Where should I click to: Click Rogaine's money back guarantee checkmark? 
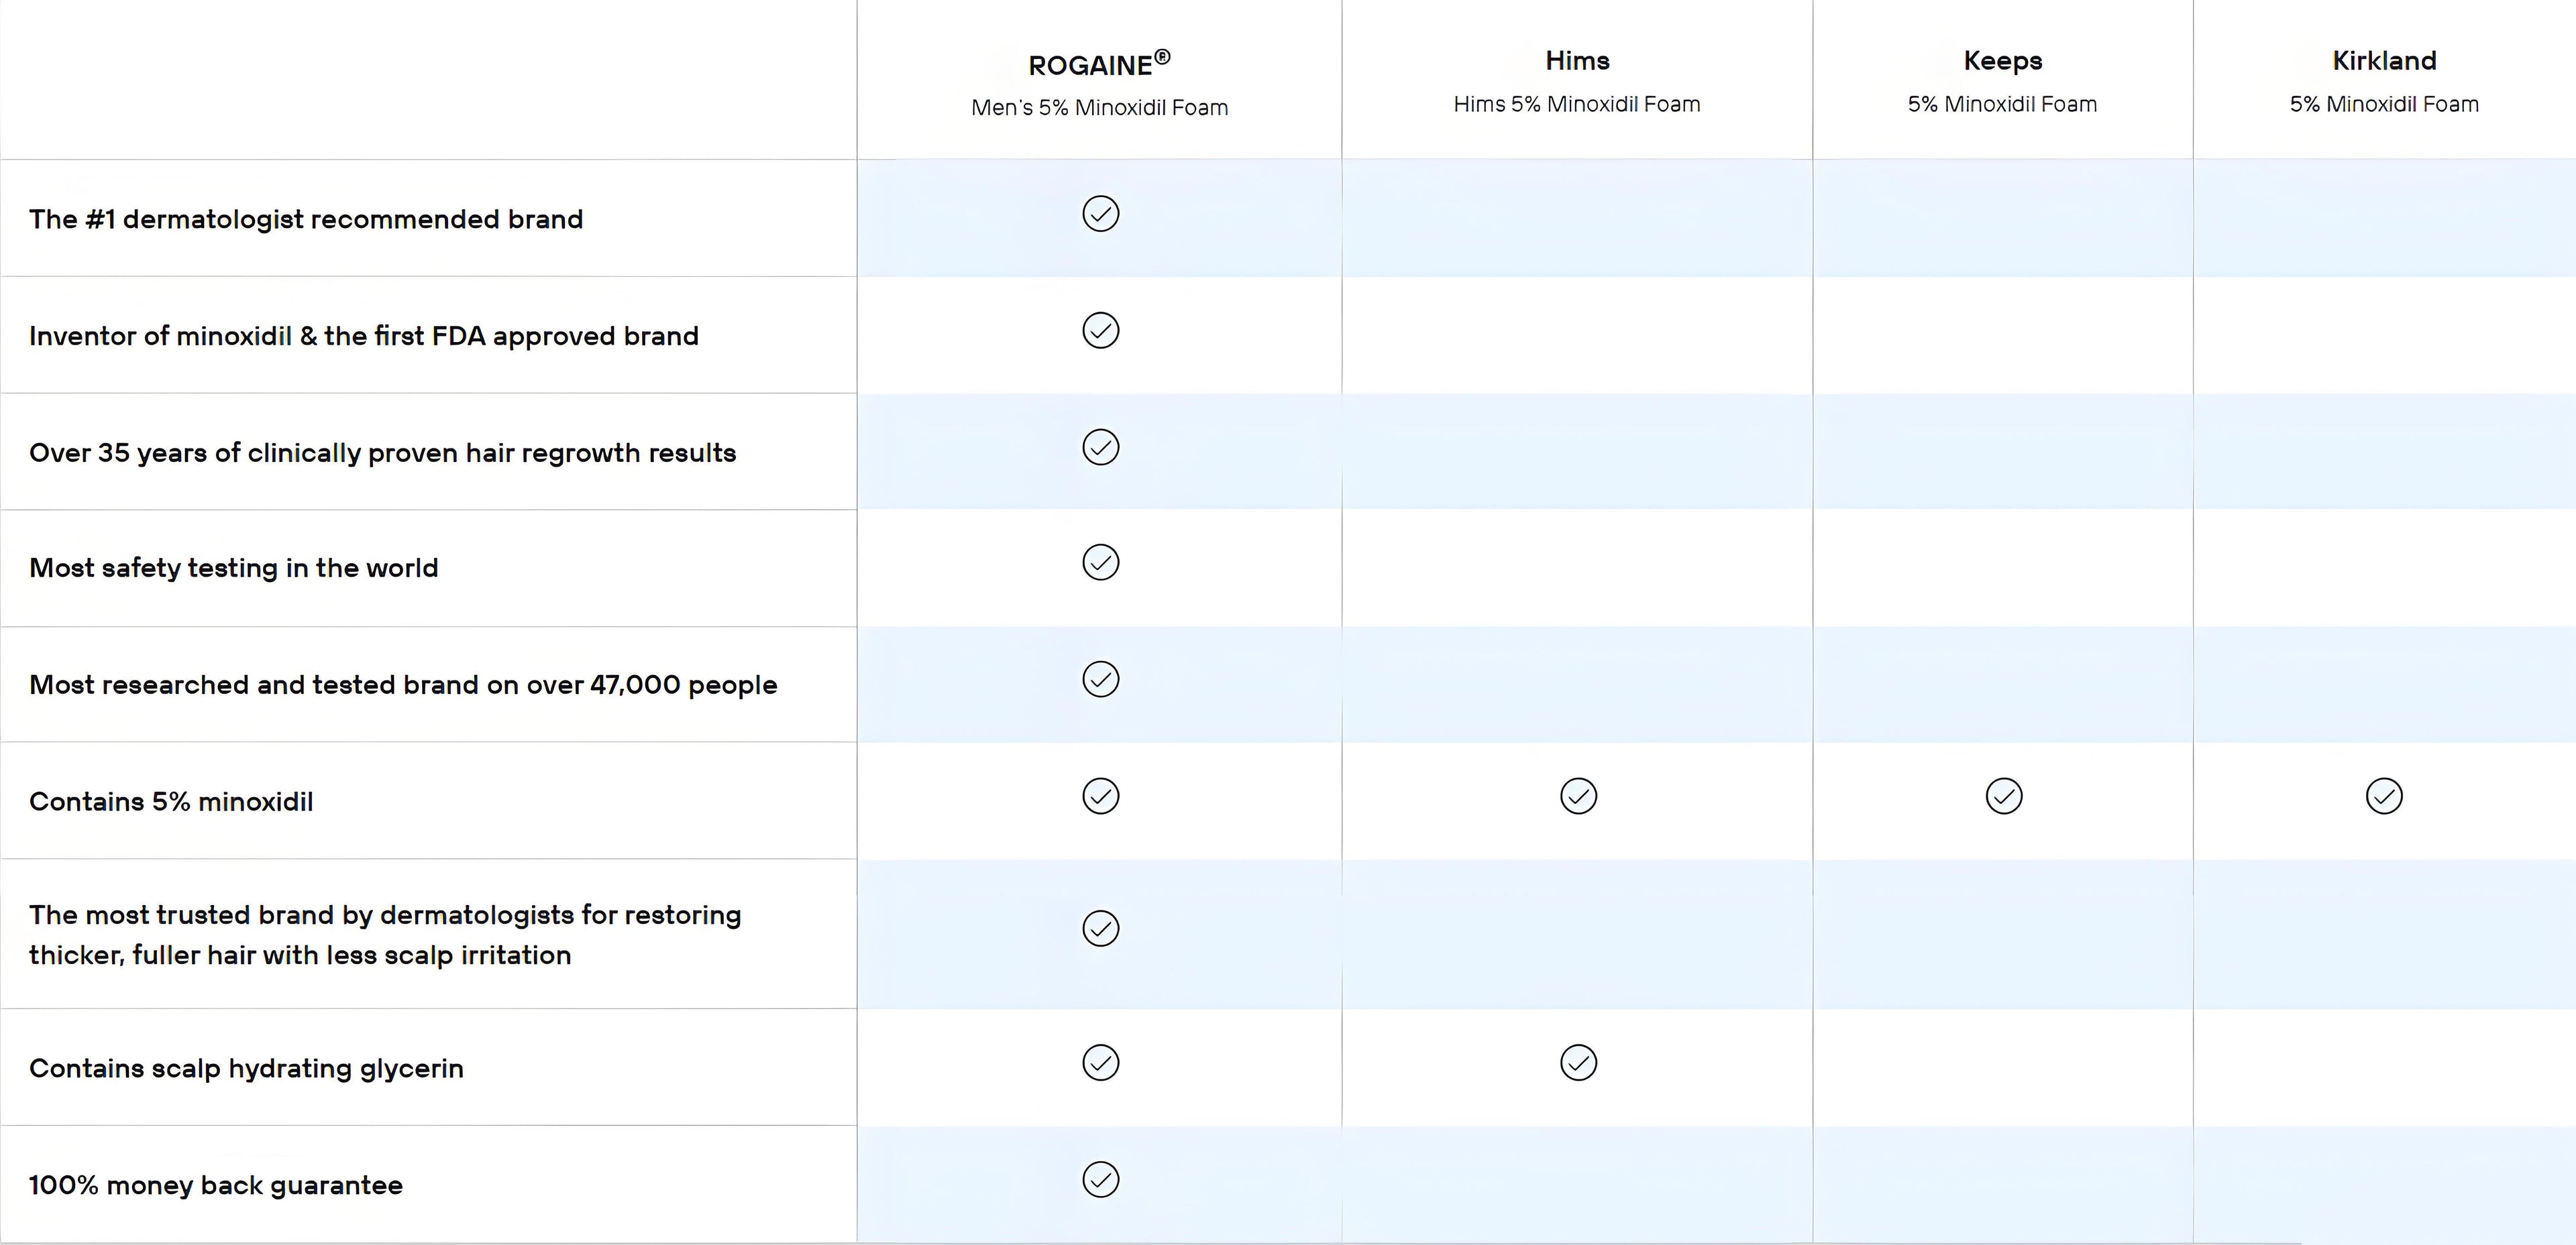(1100, 1180)
